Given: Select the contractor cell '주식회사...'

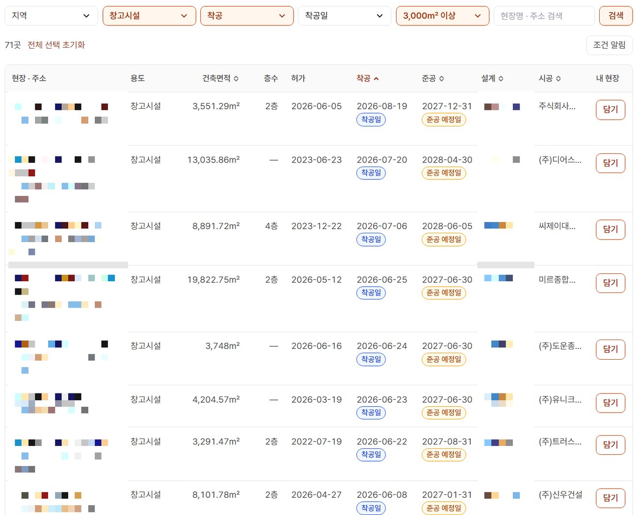Looking at the screenshot, I should [x=557, y=106].
